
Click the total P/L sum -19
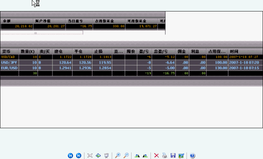148,73
